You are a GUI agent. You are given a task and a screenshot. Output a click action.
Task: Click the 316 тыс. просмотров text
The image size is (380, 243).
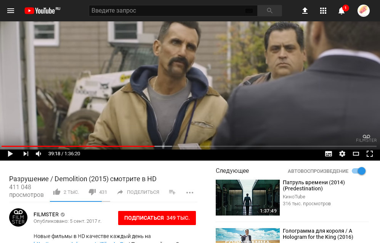tap(307, 204)
